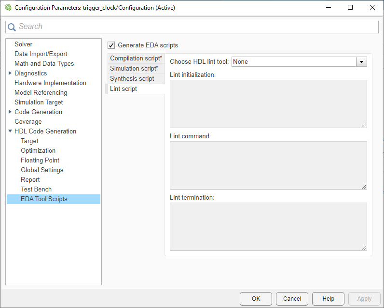Open the Test Bench settings page

tap(36, 190)
